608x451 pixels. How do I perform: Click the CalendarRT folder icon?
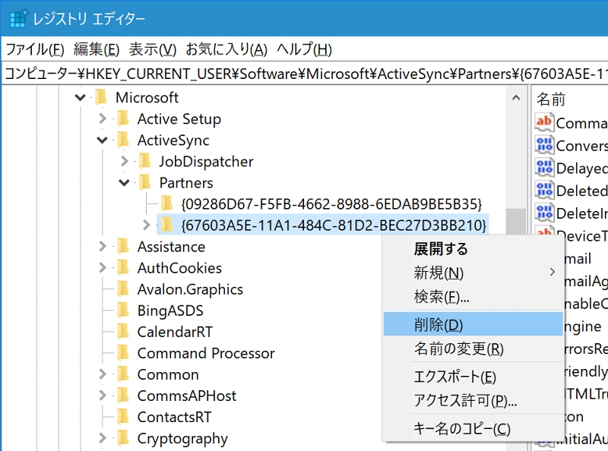(x=123, y=332)
